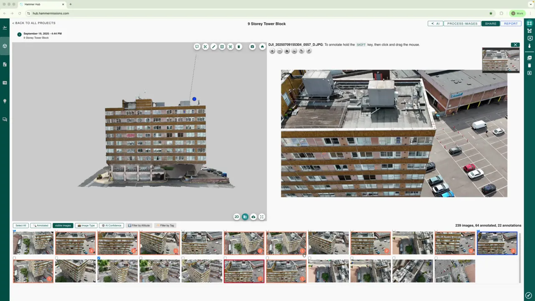Select the scissors crop tool

click(x=205, y=46)
